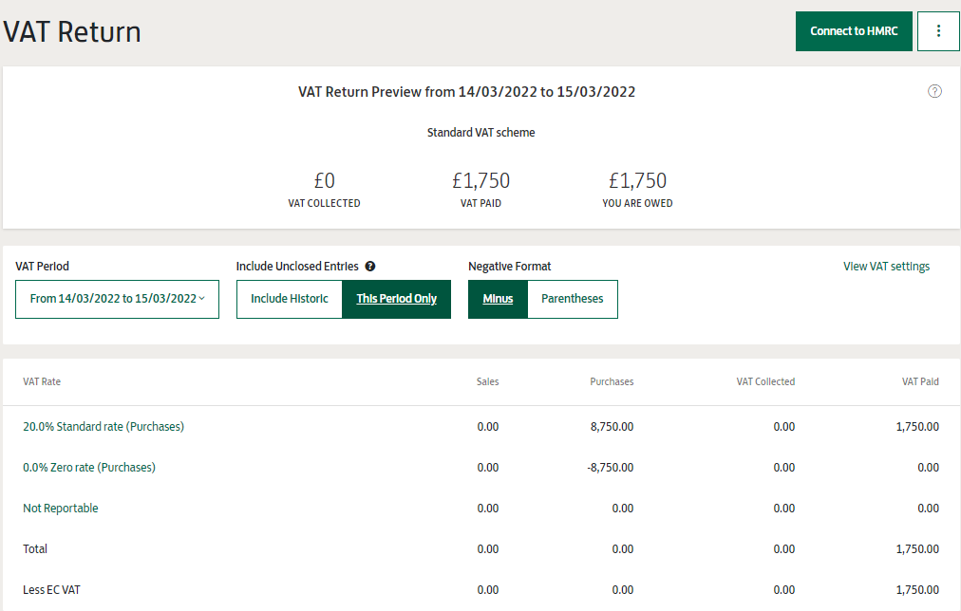Select This Period Only option
Viewport: 961px width, 611px height.
tap(396, 299)
